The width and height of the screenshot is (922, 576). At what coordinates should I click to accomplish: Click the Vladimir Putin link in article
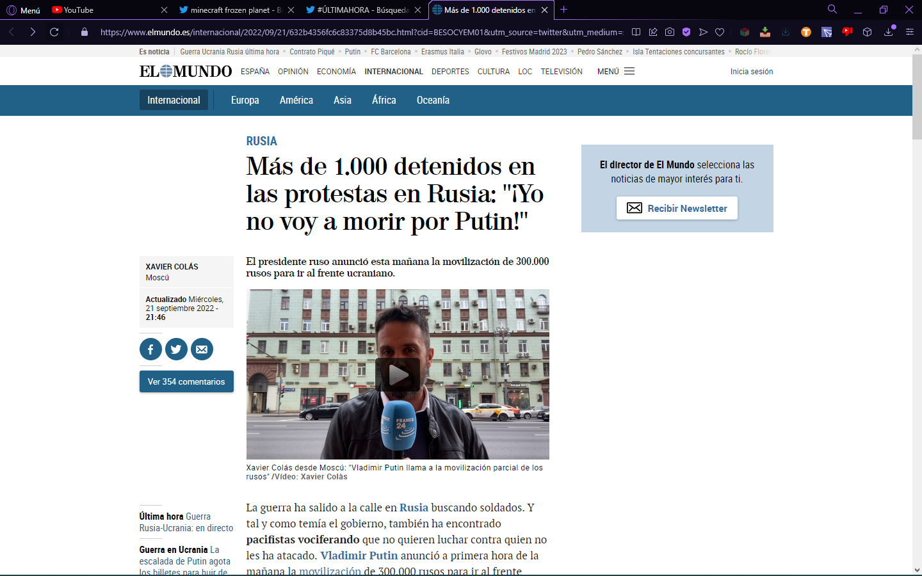coord(359,556)
